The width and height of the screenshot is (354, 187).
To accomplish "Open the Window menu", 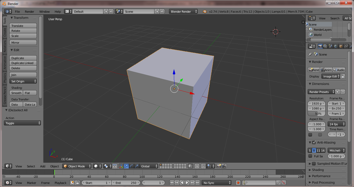I will 45,11.
